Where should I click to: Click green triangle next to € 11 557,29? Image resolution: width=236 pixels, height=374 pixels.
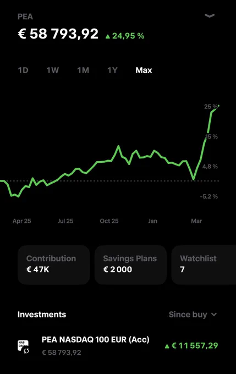coord(167,346)
